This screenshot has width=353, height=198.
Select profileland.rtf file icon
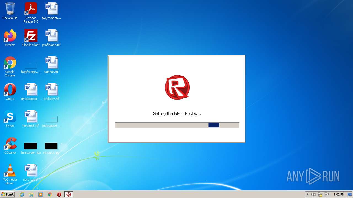point(51,38)
